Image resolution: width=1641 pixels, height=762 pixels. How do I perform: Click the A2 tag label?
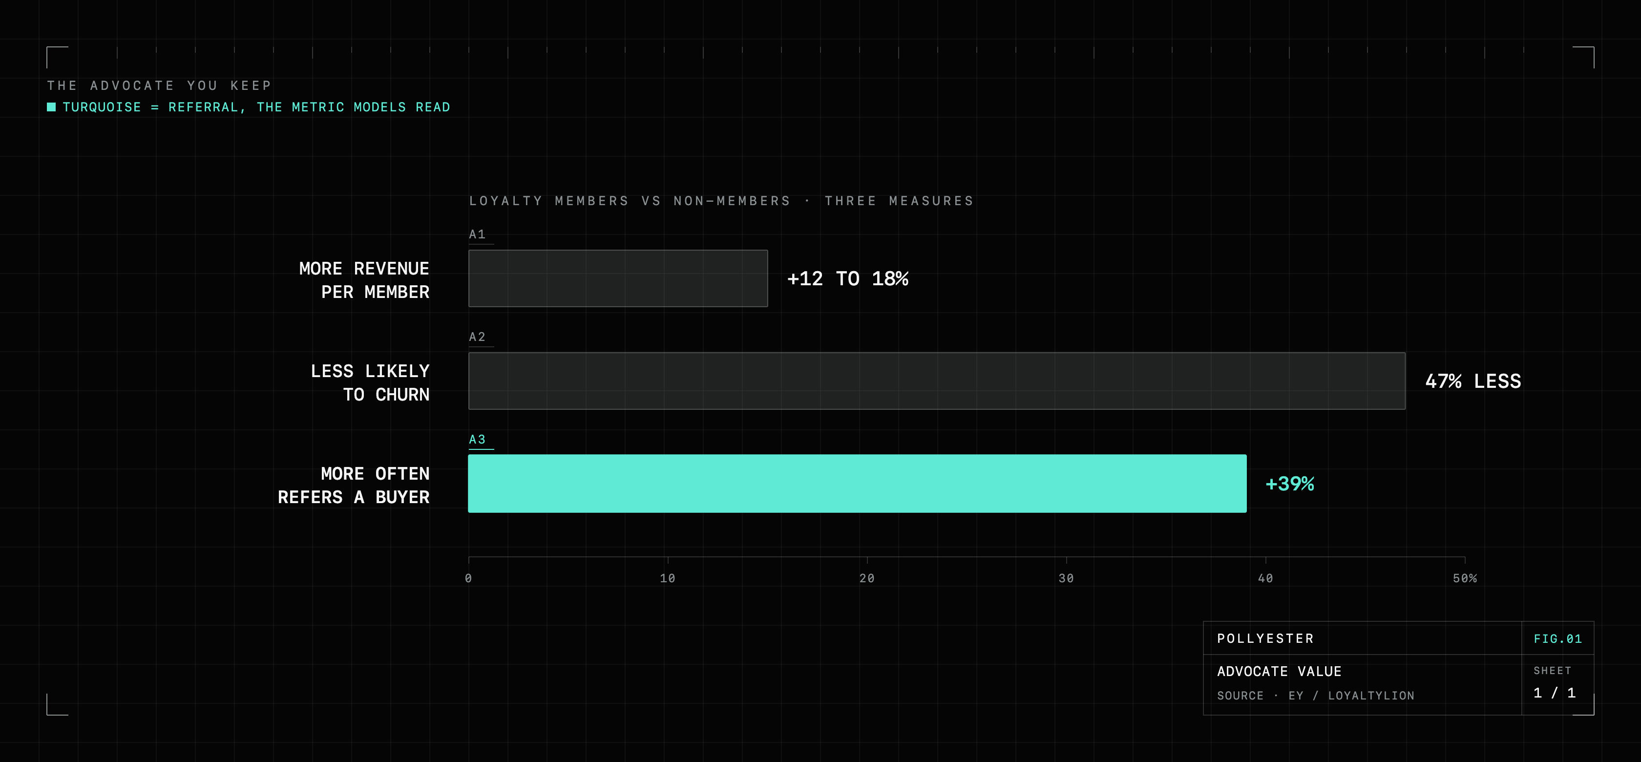click(x=478, y=337)
